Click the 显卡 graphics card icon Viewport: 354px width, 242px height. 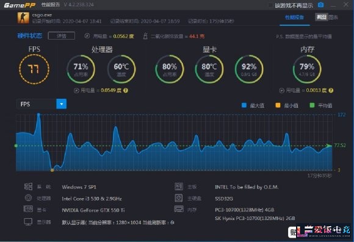click(28, 209)
